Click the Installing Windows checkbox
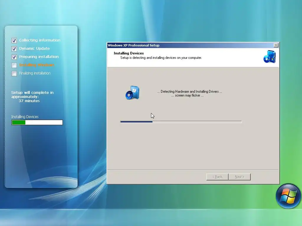Viewport: 302px width, 226px height. (x=14, y=65)
